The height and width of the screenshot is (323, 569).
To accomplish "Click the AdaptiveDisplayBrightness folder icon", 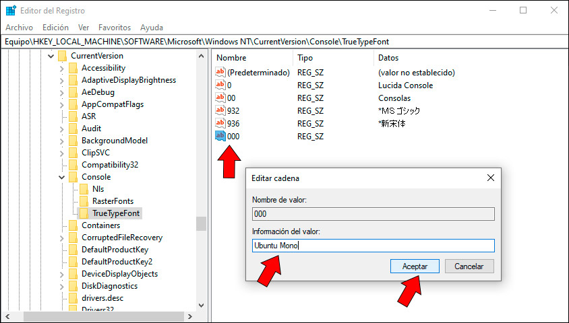I will [73, 80].
